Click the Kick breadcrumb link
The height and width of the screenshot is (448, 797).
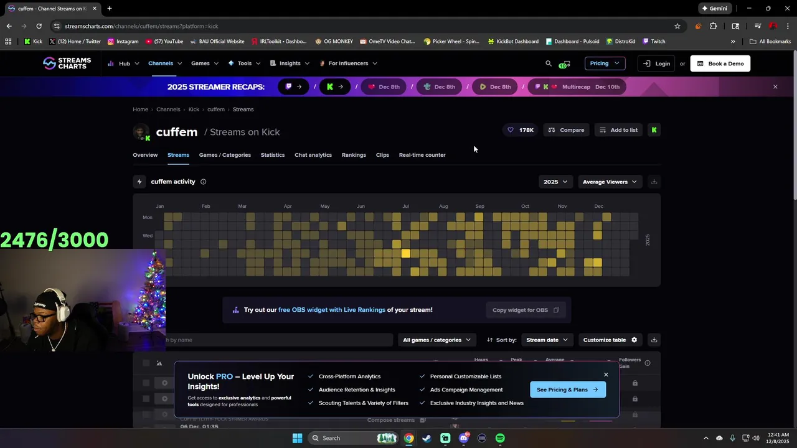click(x=194, y=110)
